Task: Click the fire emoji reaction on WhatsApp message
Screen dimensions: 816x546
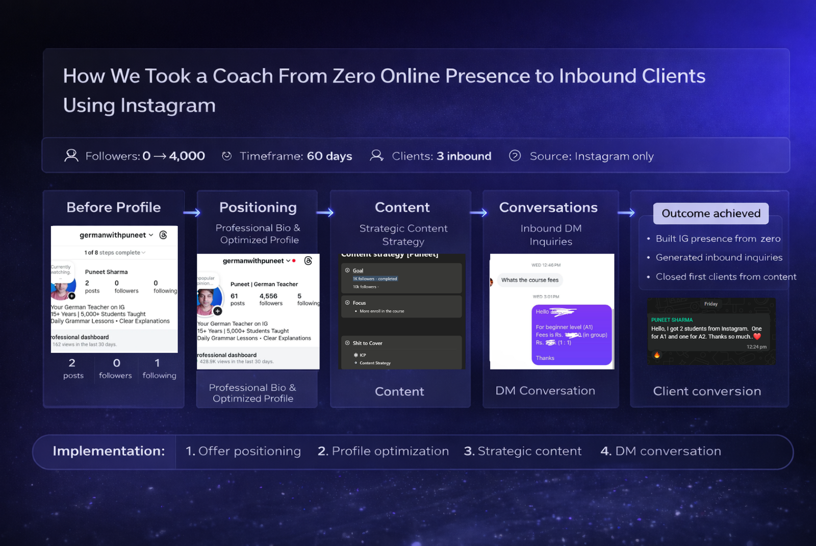Action: [657, 355]
